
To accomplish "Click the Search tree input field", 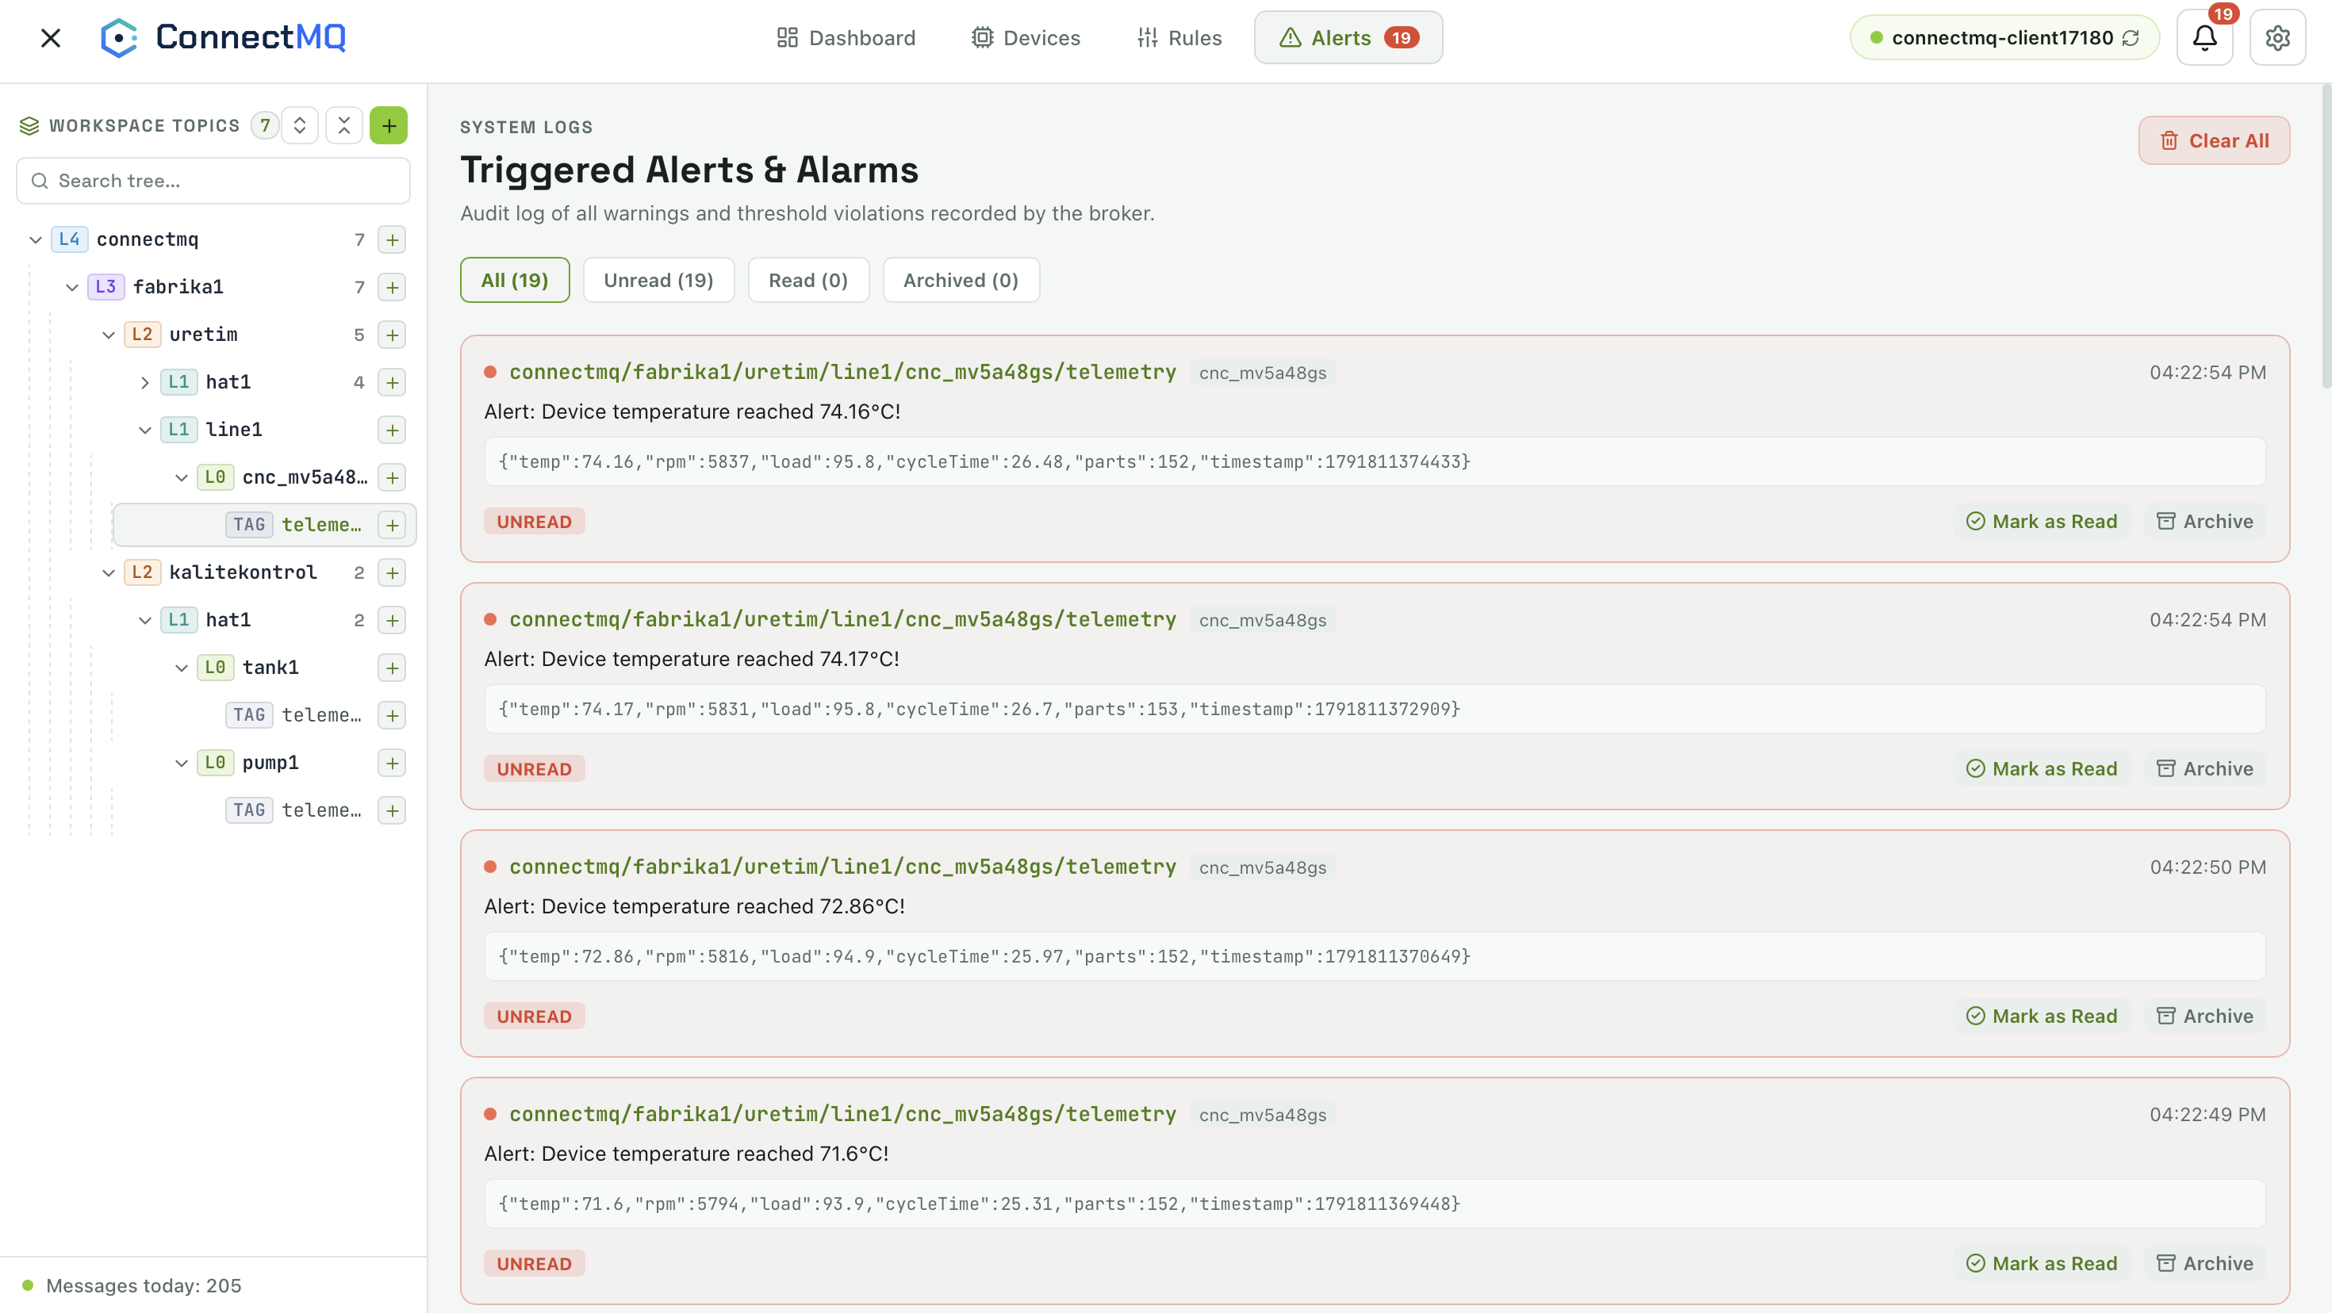I will [x=213, y=181].
